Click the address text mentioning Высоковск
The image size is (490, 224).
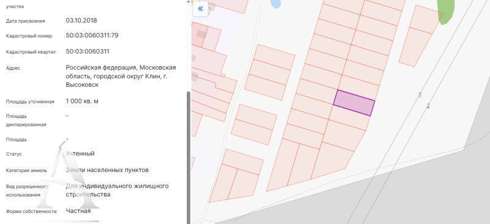click(121, 76)
